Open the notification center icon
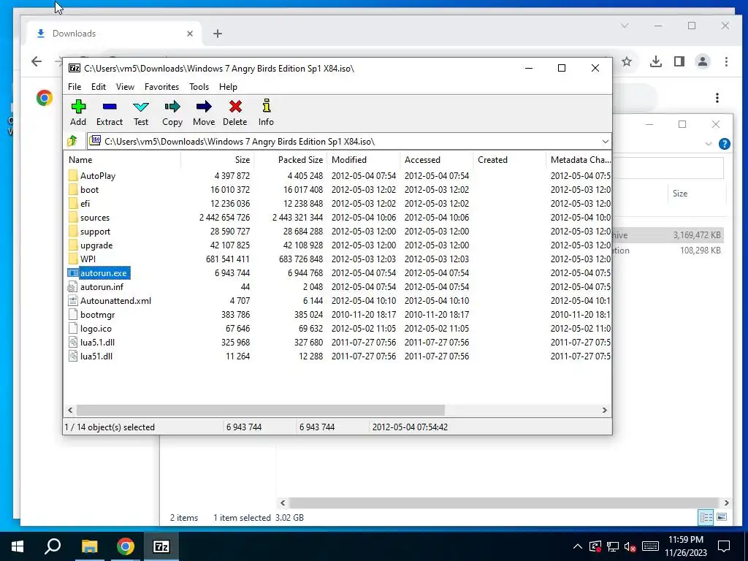 click(x=724, y=546)
